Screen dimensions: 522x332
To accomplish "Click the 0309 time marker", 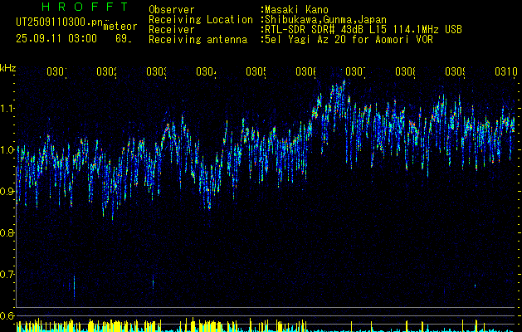I will pyautogui.click(x=455, y=71).
